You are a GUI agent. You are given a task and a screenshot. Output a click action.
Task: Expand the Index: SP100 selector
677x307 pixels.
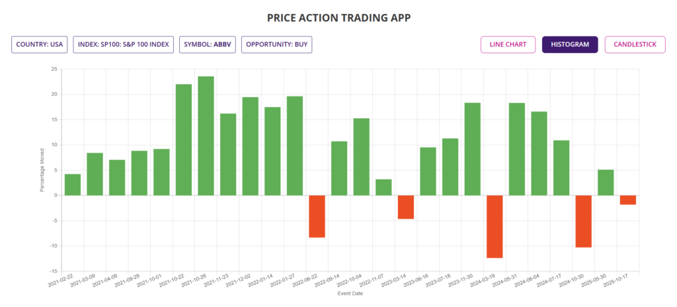pyautogui.click(x=124, y=45)
